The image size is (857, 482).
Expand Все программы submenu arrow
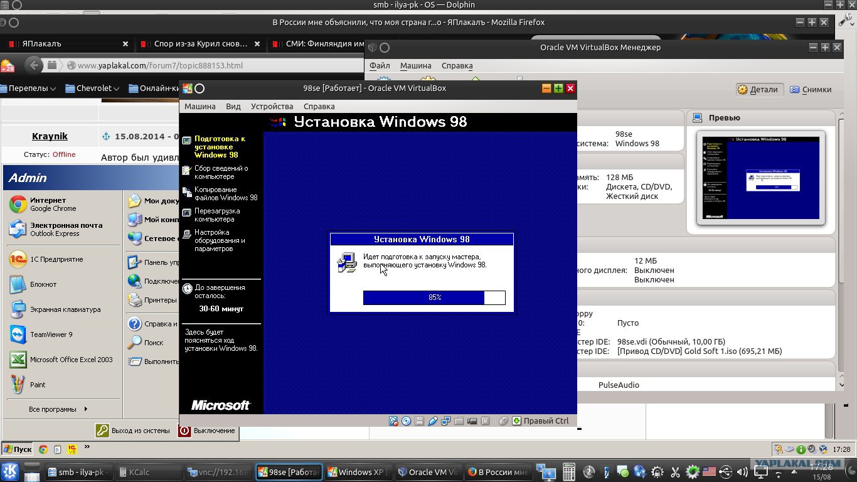click(x=86, y=409)
